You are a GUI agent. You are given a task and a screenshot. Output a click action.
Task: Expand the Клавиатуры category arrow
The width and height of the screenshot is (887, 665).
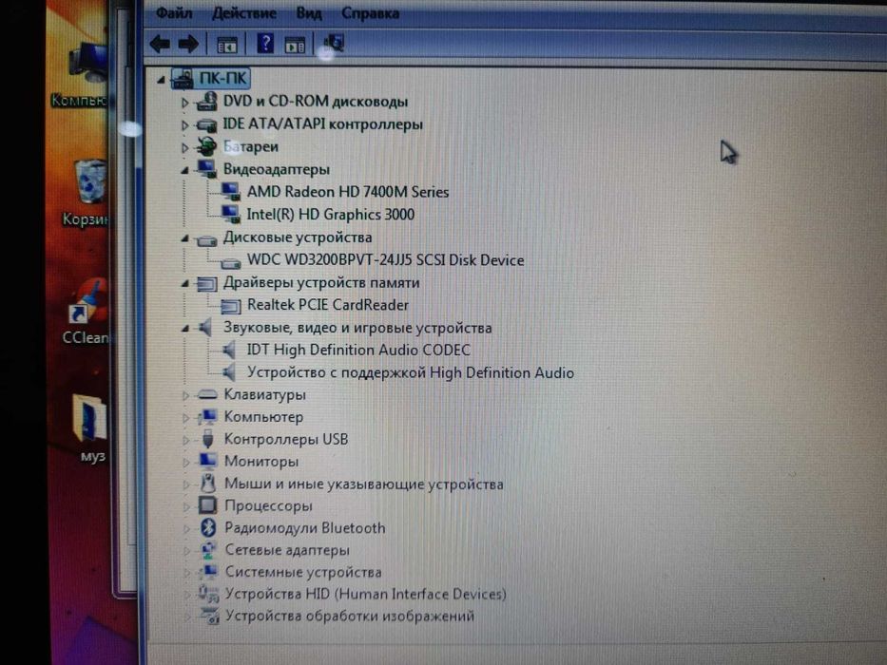186,395
